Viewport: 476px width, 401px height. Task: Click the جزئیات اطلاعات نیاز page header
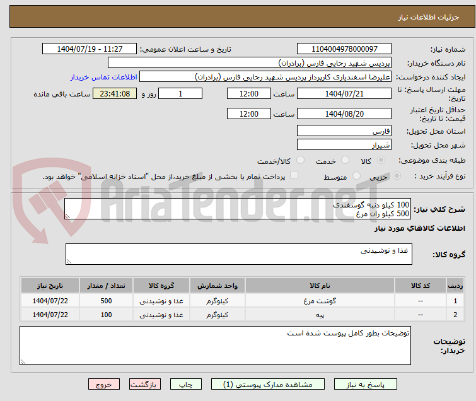429,17
